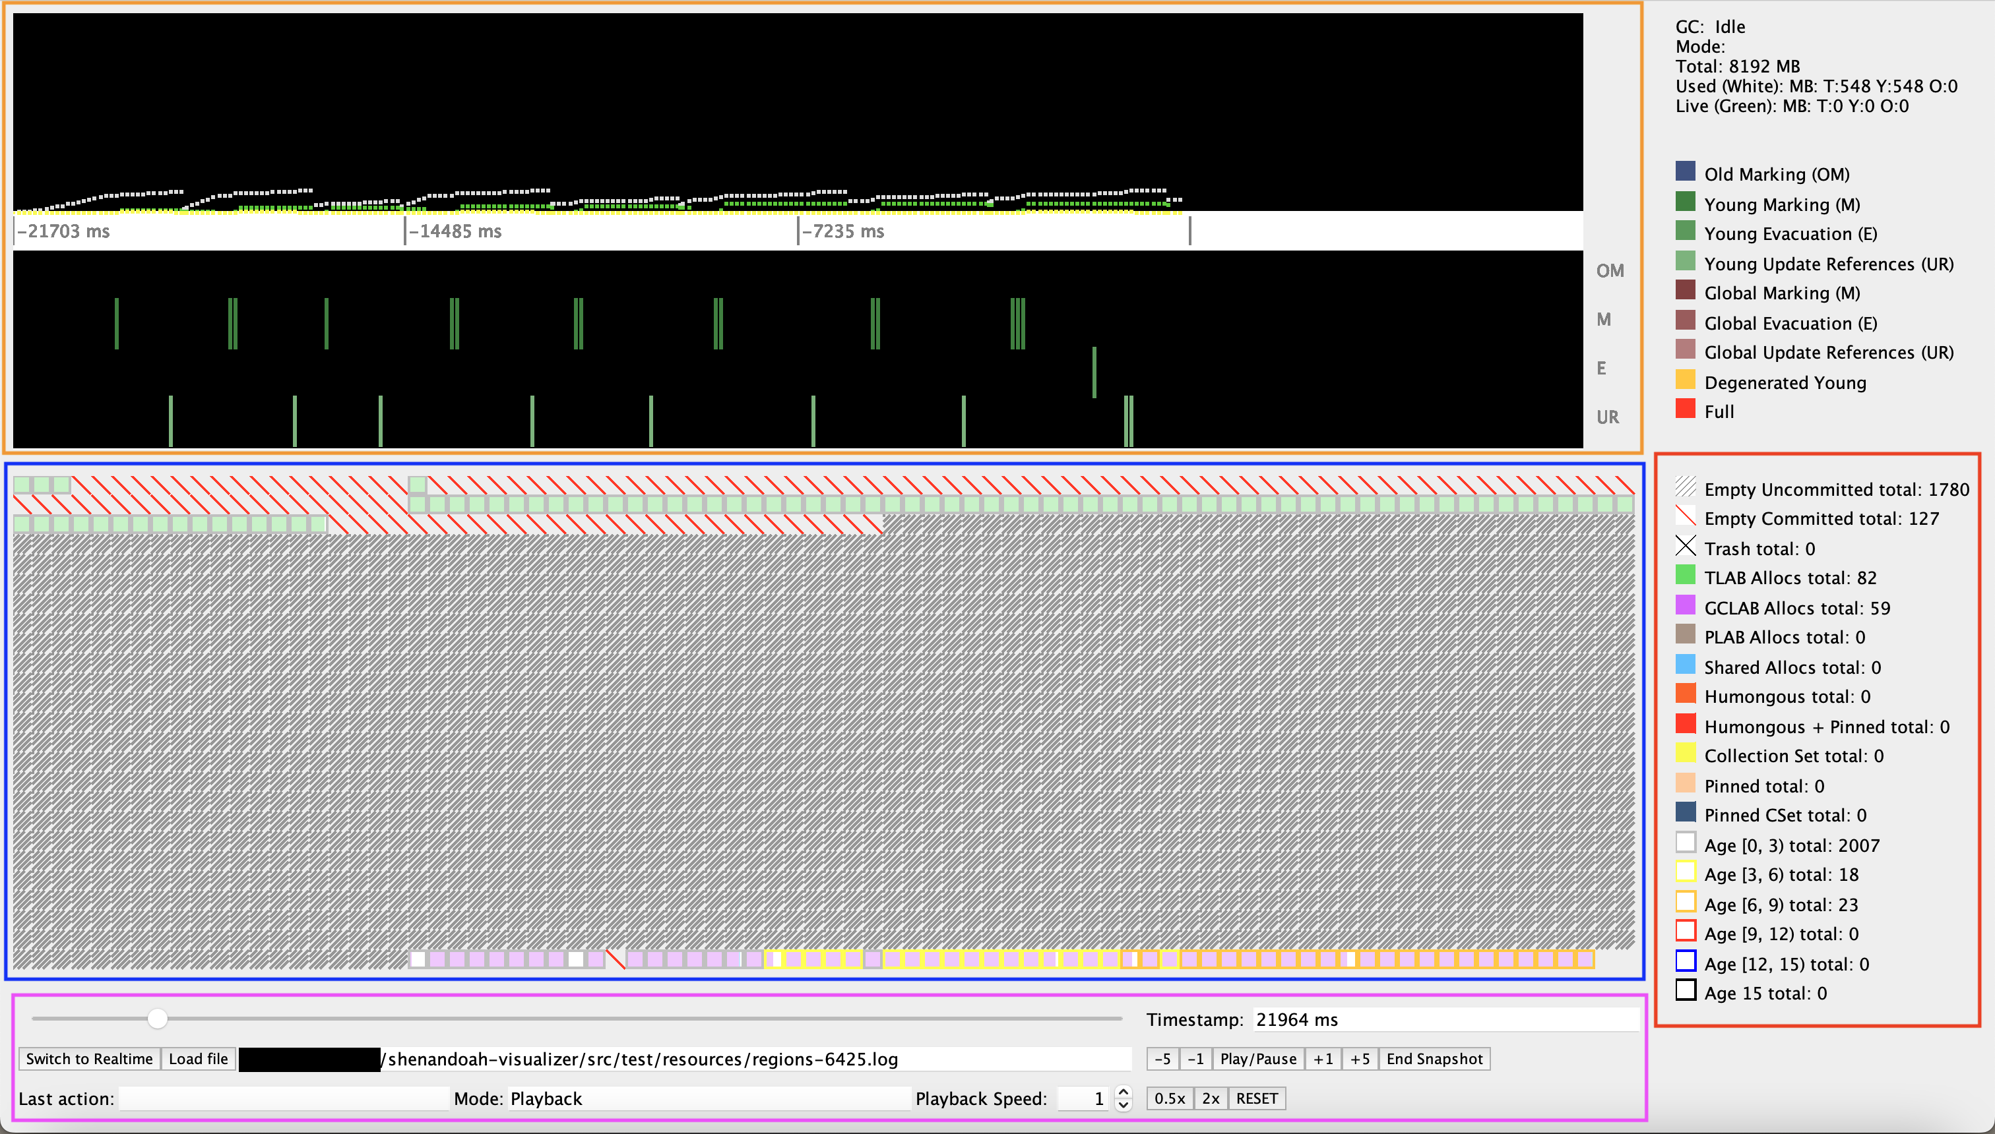The width and height of the screenshot is (1995, 1134).
Task: Click the GCLAB Allocs purple legend icon
Action: (1685, 605)
